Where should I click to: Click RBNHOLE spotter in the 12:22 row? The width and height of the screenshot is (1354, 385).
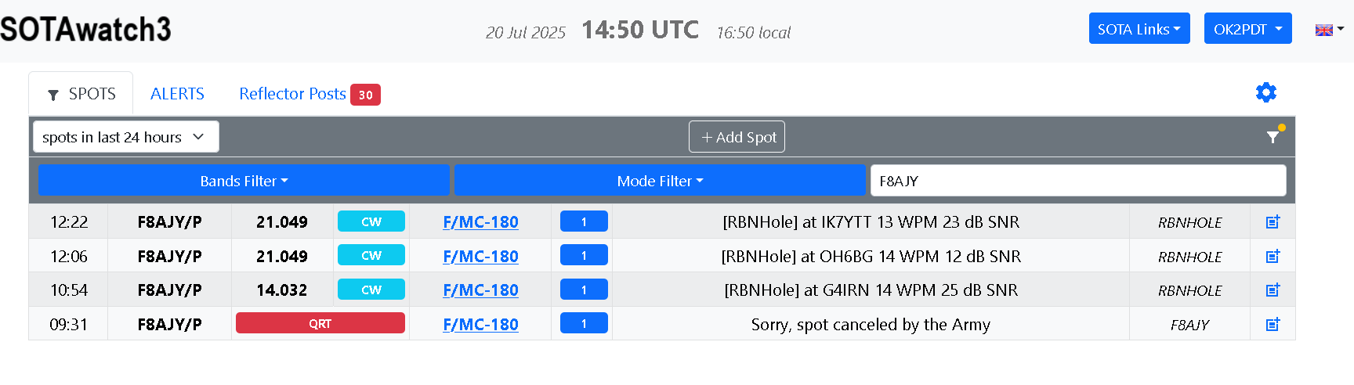(1189, 223)
